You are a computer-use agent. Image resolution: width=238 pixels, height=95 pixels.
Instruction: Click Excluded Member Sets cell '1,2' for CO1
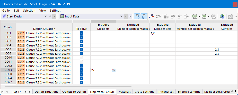(162, 33)
